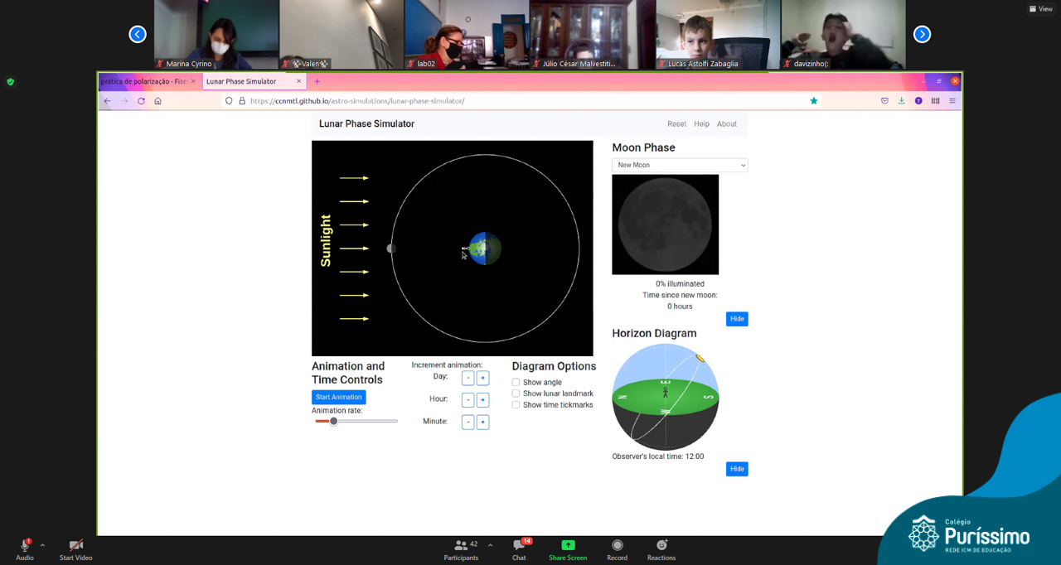
Task: Open the Reactions menu
Action: point(661,545)
